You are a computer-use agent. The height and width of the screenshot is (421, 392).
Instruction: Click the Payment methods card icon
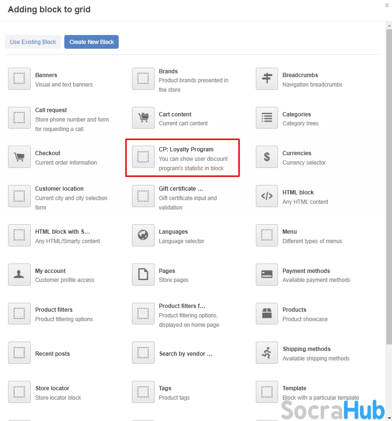pos(267,274)
